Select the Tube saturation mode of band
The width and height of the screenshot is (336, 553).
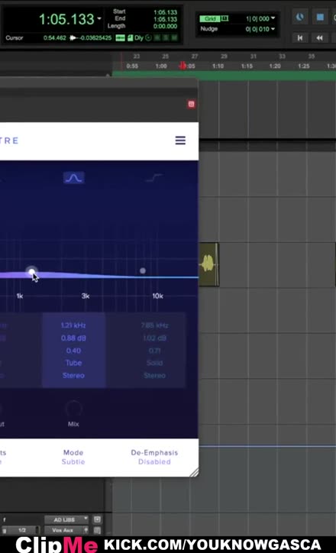(73, 363)
